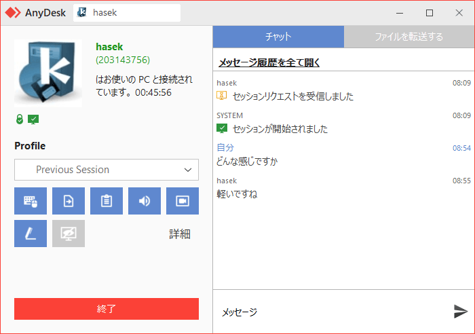
Task: Click message 軽いですね
Action: [x=237, y=194]
